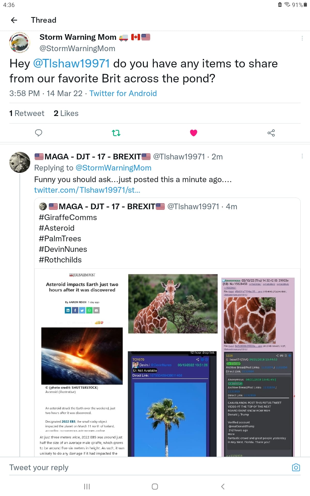Screen dimensions: 310x496
Task: Tap the #GiraffeComms hashtag
Action: pos(68,218)
